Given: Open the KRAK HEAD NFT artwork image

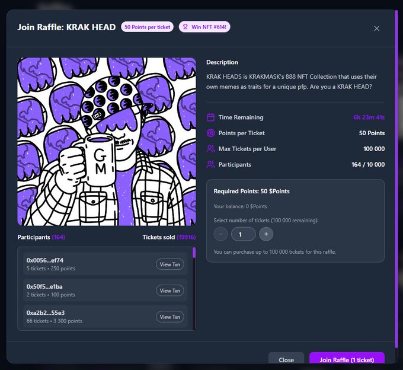Looking at the screenshot, I should [x=107, y=142].
